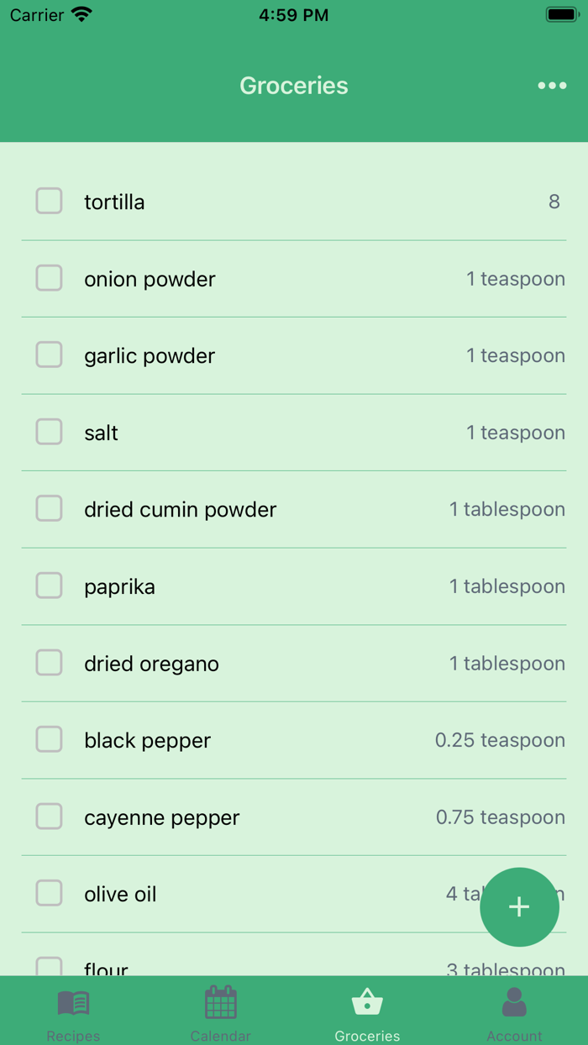Switch to the Recipes tab
The image size is (588, 1045).
click(x=73, y=1011)
